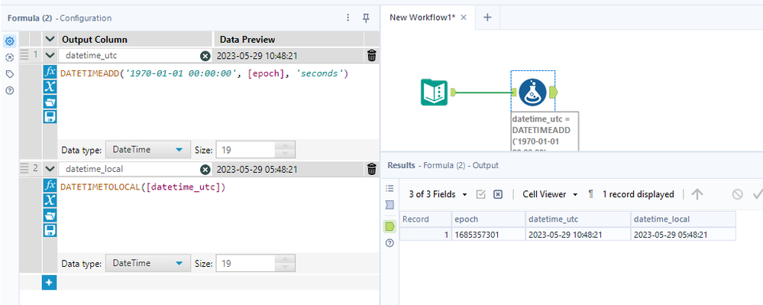Open functions list for datetime_utc expression
This screenshot has height=305, width=763.
pos(50,72)
